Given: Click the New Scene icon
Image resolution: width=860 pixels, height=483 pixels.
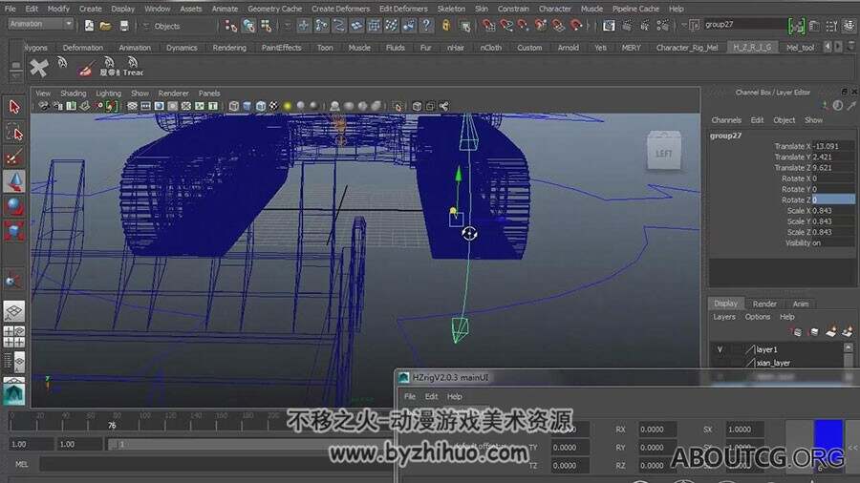Looking at the screenshot, I should point(89,26).
